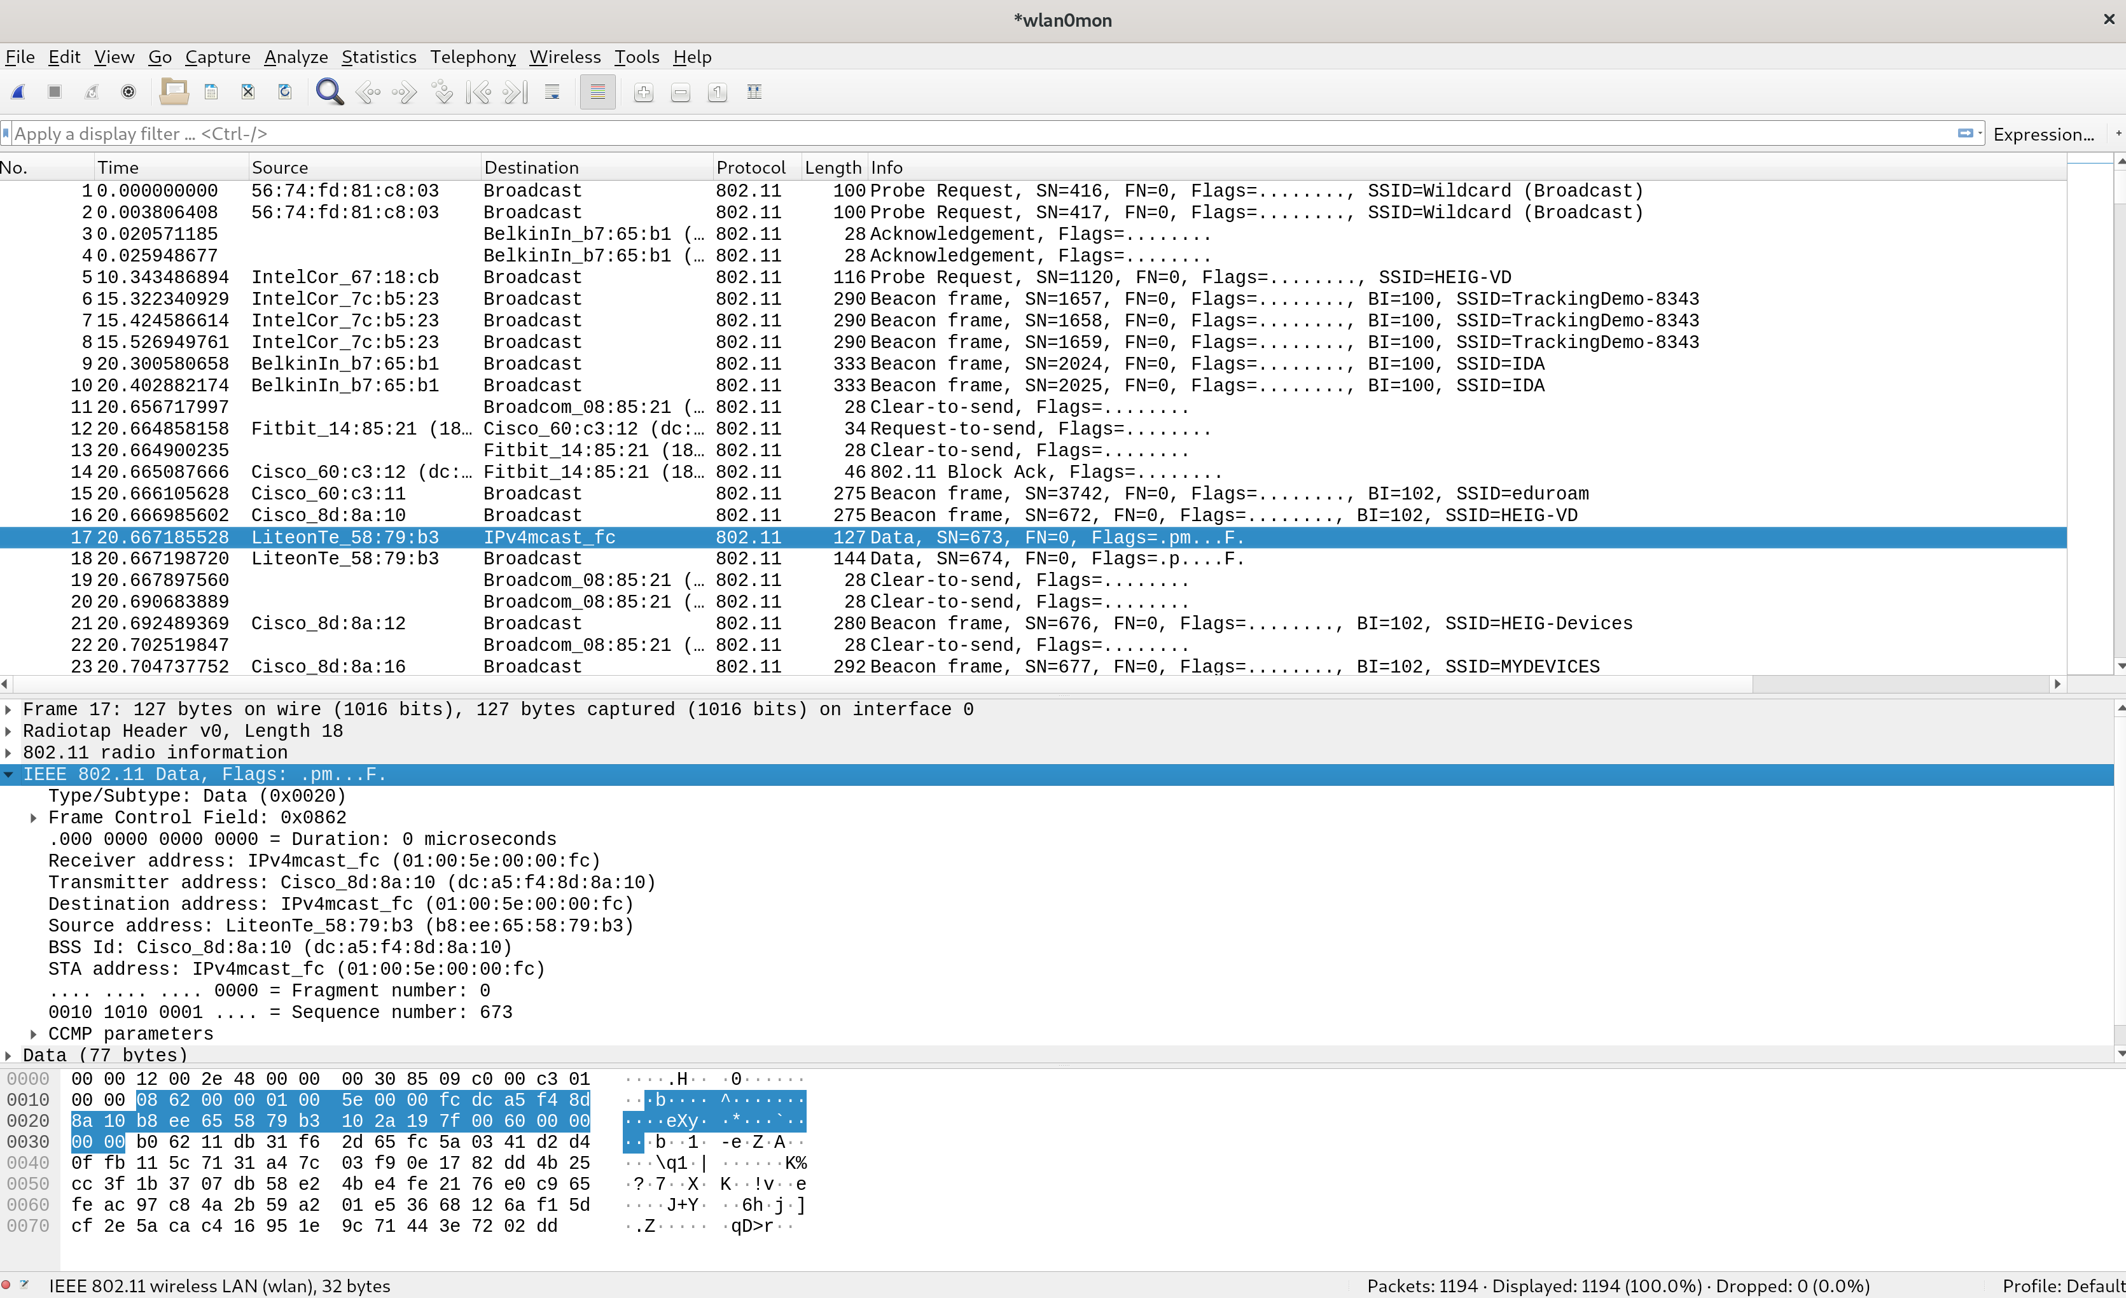Toggle auto-scroll to last packet

point(552,92)
